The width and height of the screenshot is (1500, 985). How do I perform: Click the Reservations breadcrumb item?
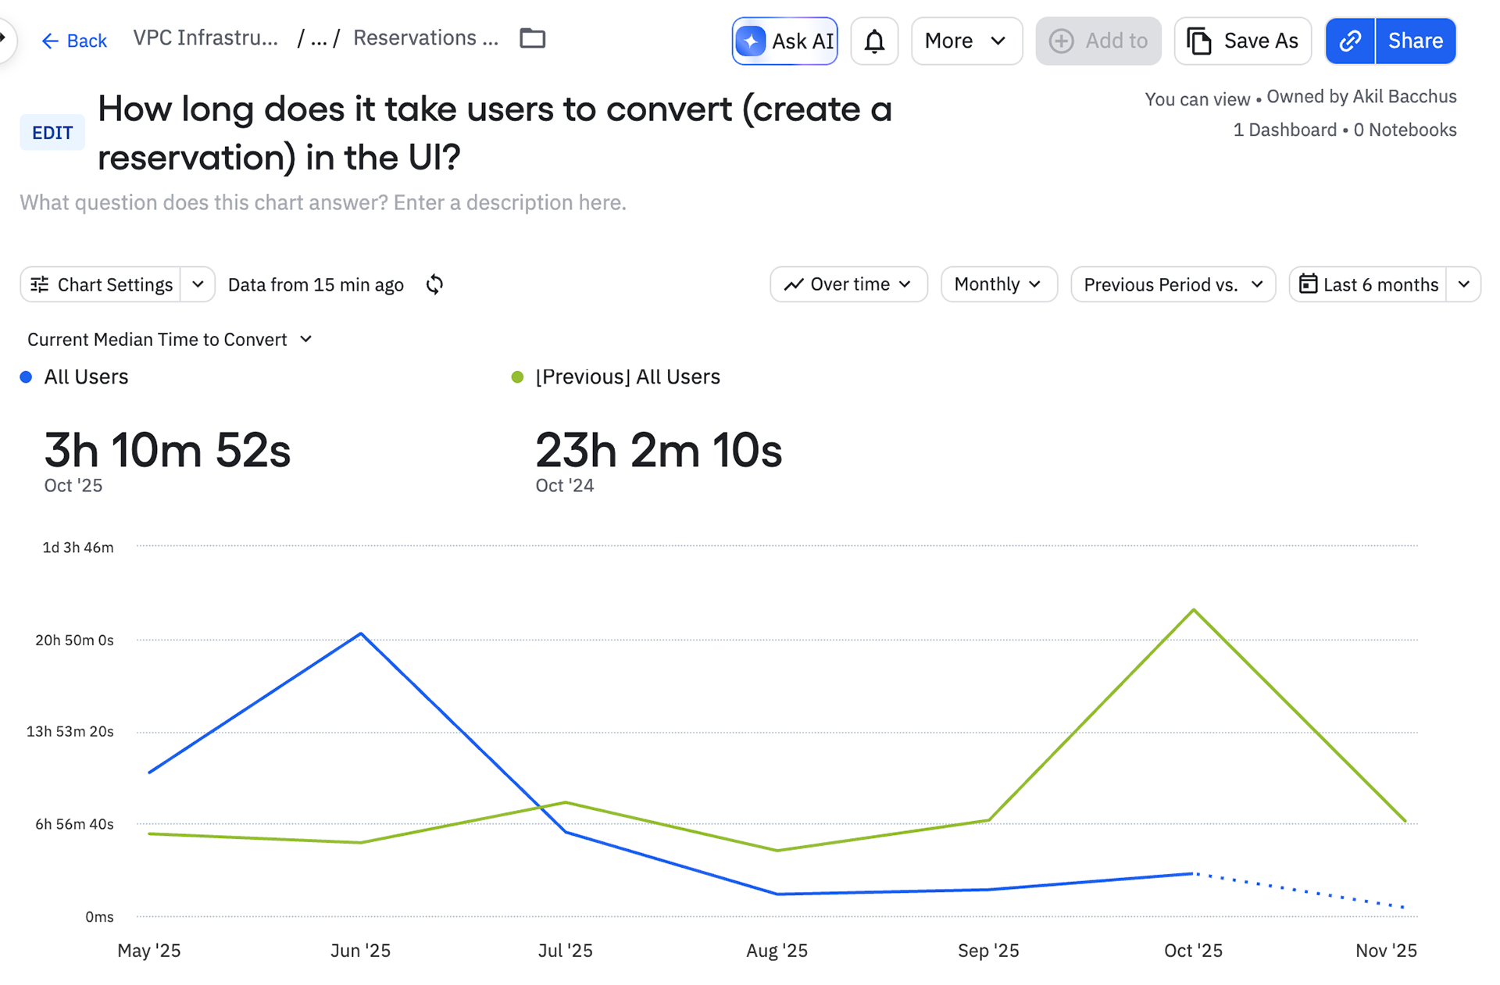(425, 37)
